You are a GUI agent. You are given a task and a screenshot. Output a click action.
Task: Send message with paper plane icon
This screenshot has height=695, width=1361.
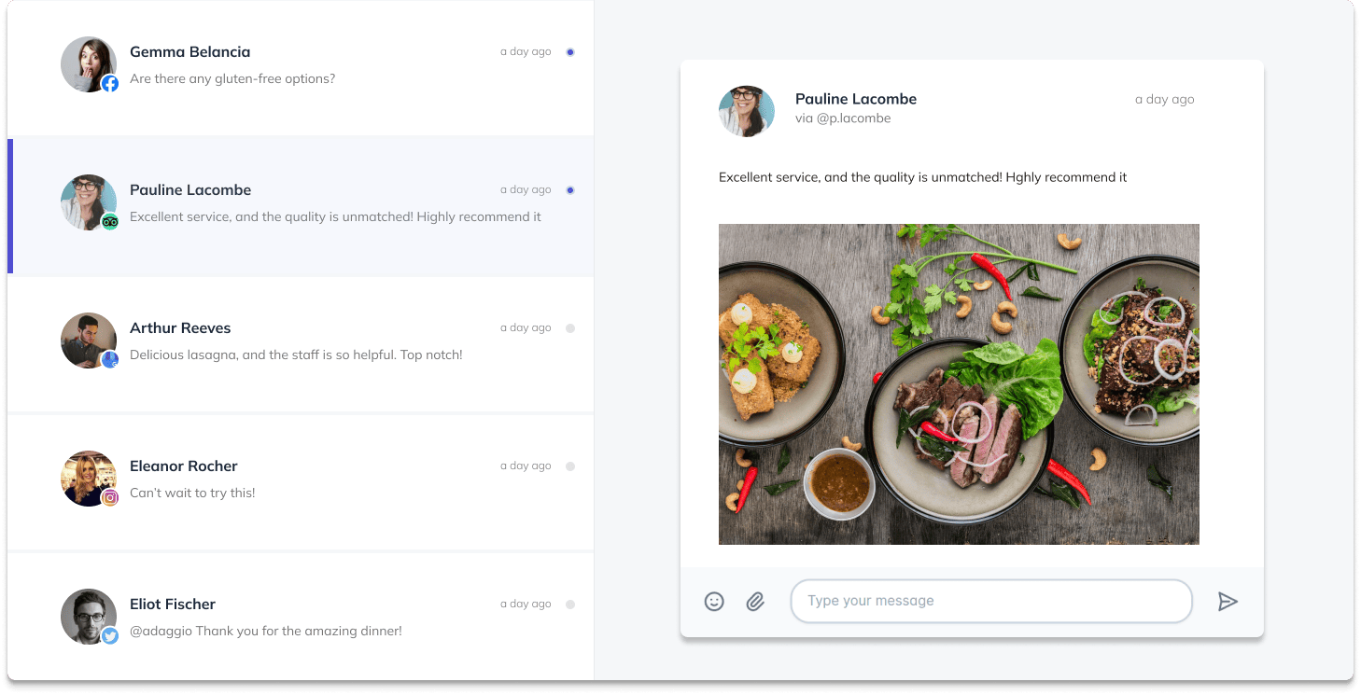1228,602
